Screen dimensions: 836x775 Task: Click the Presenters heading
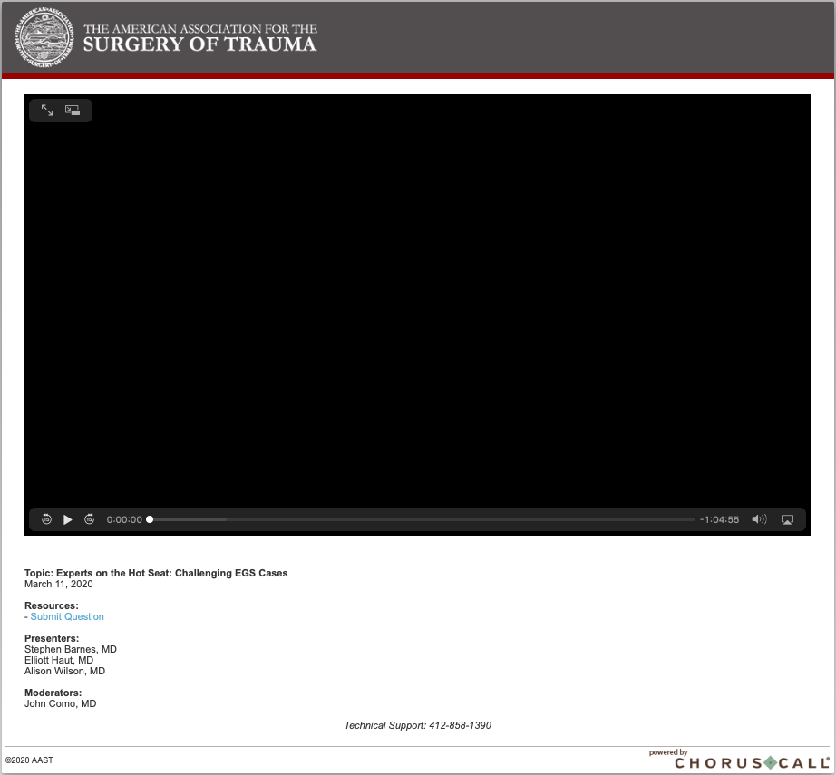(x=52, y=638)
